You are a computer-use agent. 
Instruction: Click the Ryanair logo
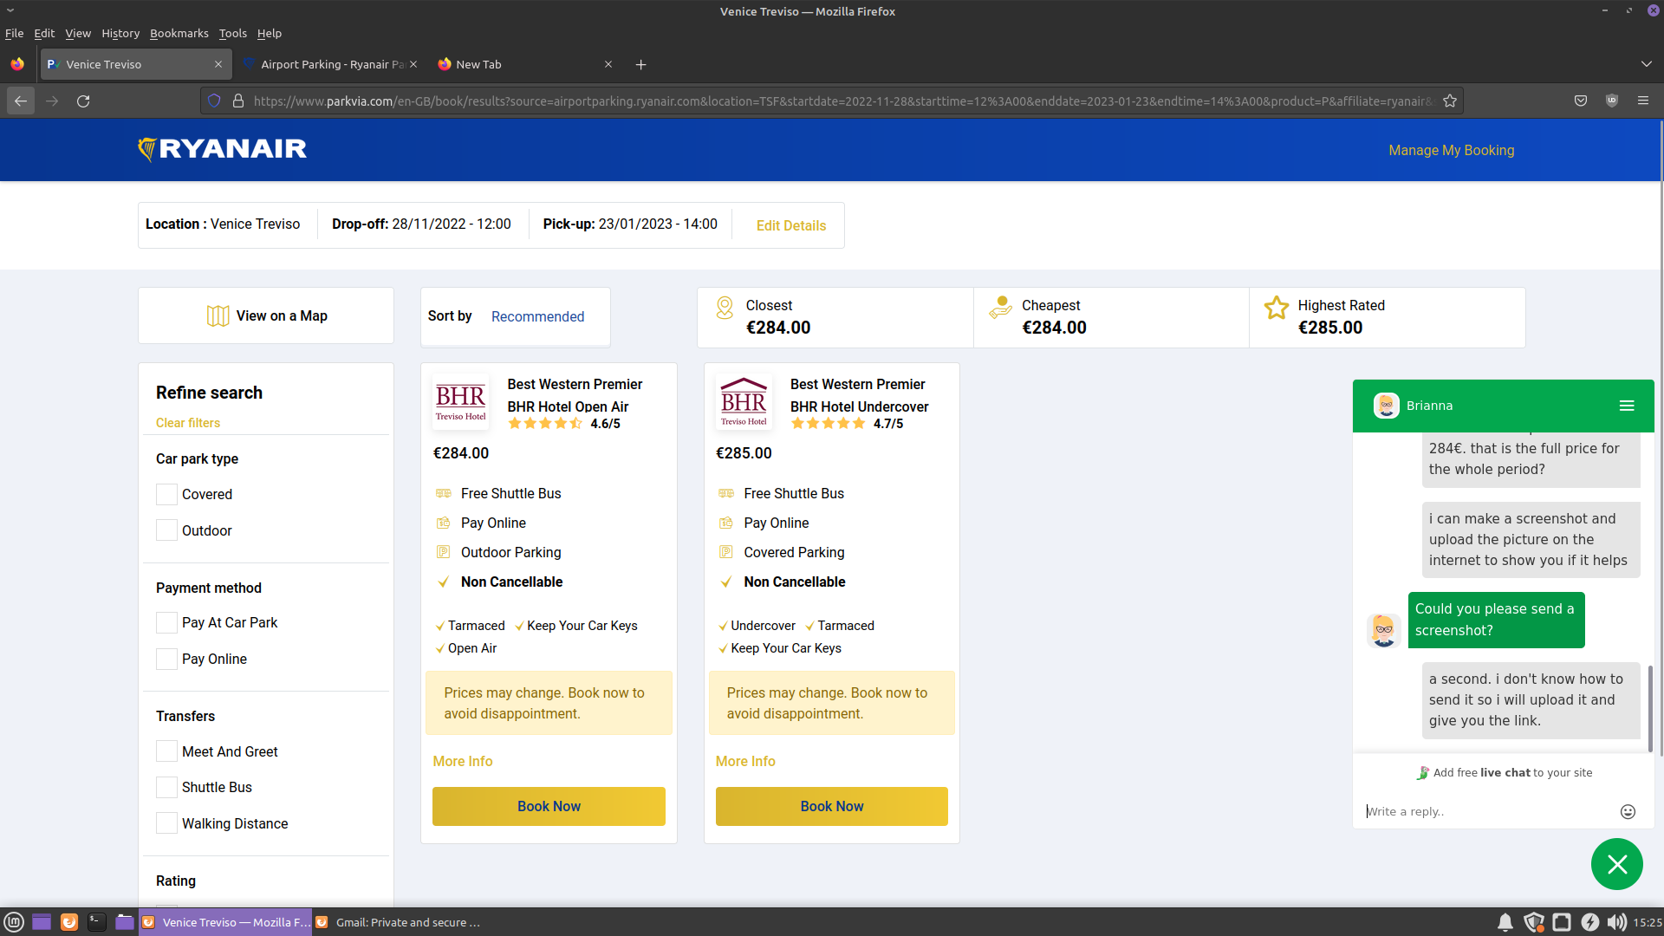point(222,150)
